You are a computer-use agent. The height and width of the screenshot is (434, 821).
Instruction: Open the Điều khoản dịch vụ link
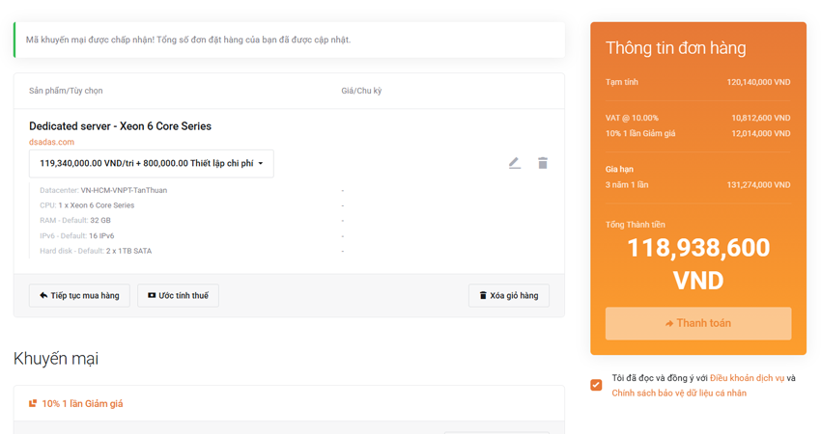tap(747, 378)
